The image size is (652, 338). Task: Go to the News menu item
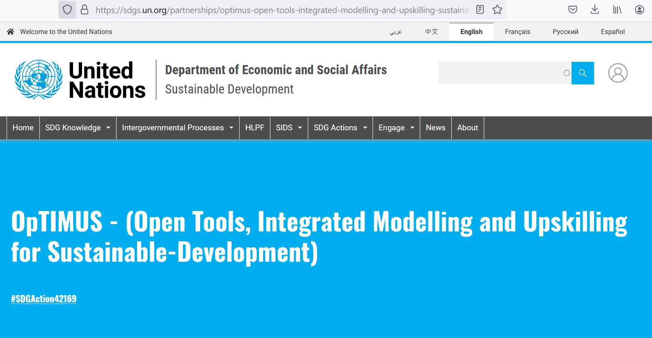pyautogui.click(x=435, y=128)
